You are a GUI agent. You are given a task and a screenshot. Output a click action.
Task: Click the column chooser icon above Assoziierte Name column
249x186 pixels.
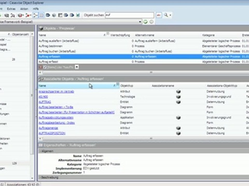[117, 84]
